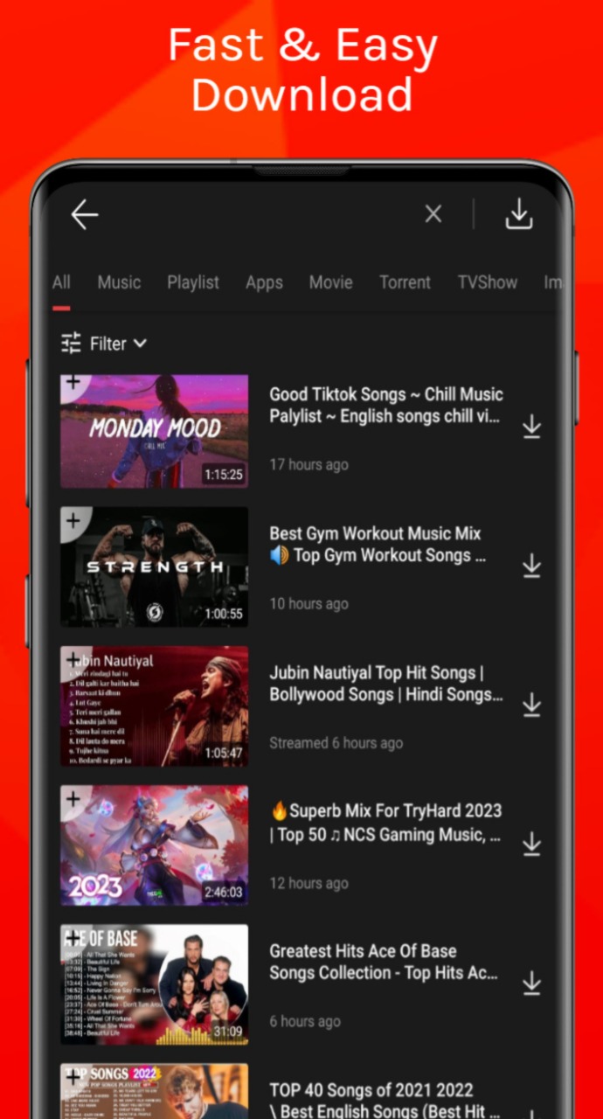Screen dimensions: 603x1119
Task: Switch to the Apps tab
Action: [x=264, y=282]
